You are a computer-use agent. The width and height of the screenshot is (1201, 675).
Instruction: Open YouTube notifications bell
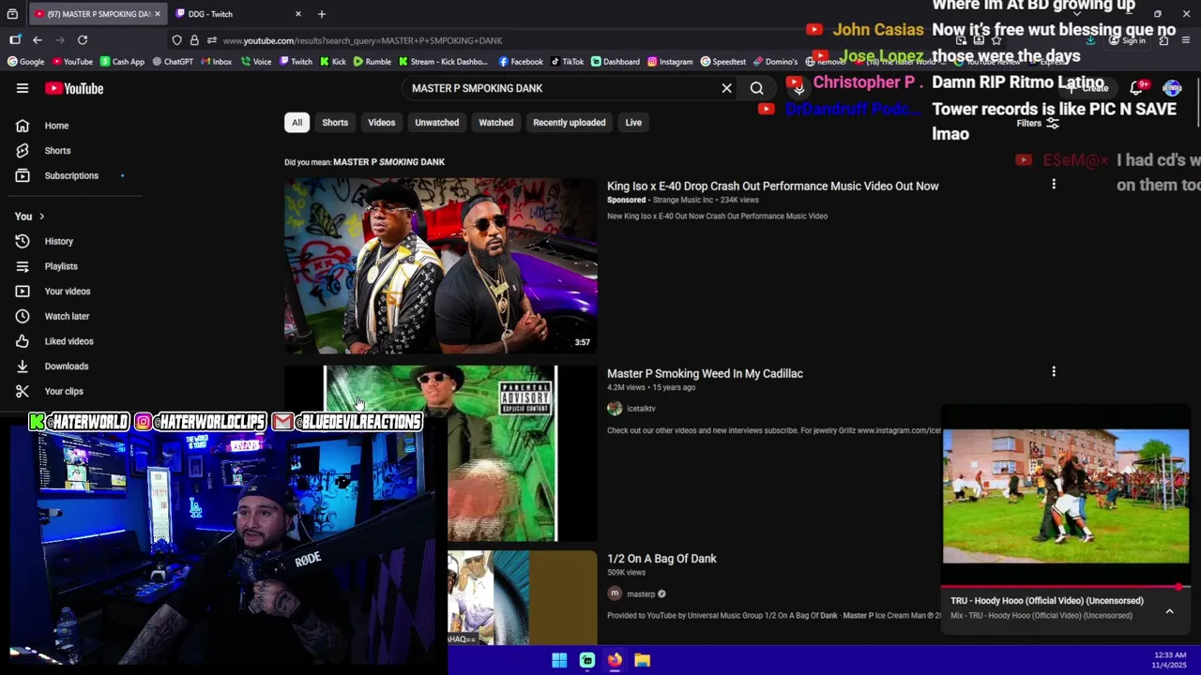click(x=1136, y=88)
